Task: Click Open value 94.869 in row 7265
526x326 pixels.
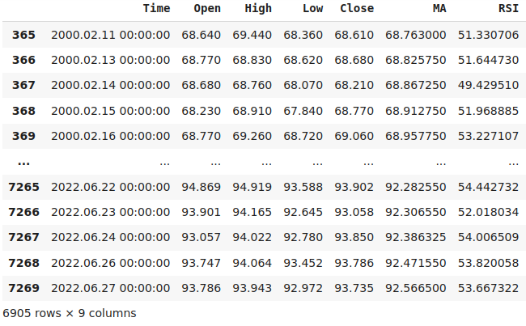Action: click(x=201, y=187)
